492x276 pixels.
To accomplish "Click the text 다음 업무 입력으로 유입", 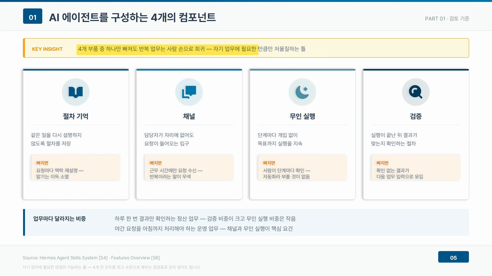I will [400, 177].
